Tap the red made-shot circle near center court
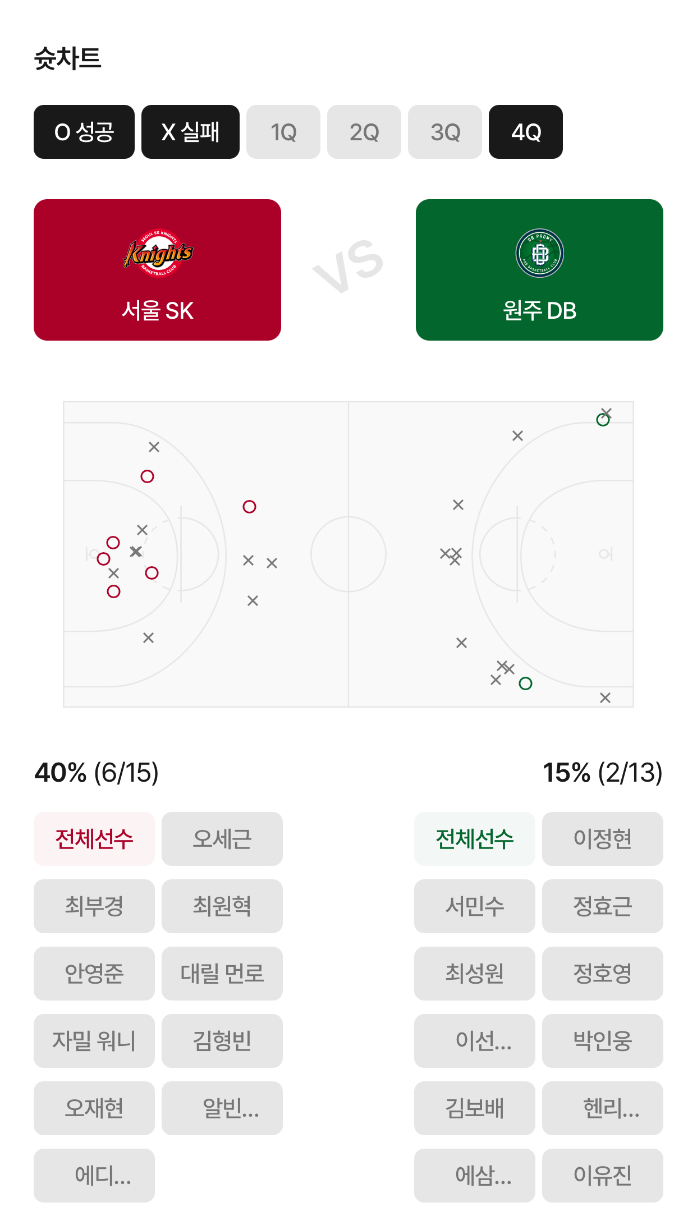 (249, 507)
